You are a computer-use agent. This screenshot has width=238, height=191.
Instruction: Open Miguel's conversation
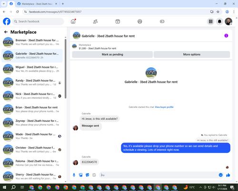[32, 69]
